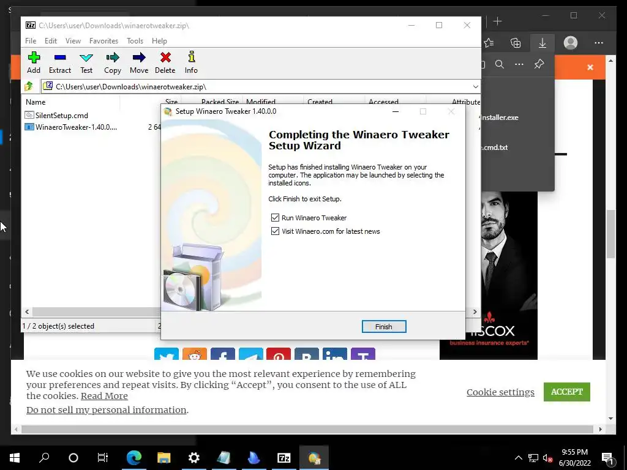This screenshot has height=470, width=627.
Task: Open the Tools menu in 7-Zip
Action: [135, 41]
